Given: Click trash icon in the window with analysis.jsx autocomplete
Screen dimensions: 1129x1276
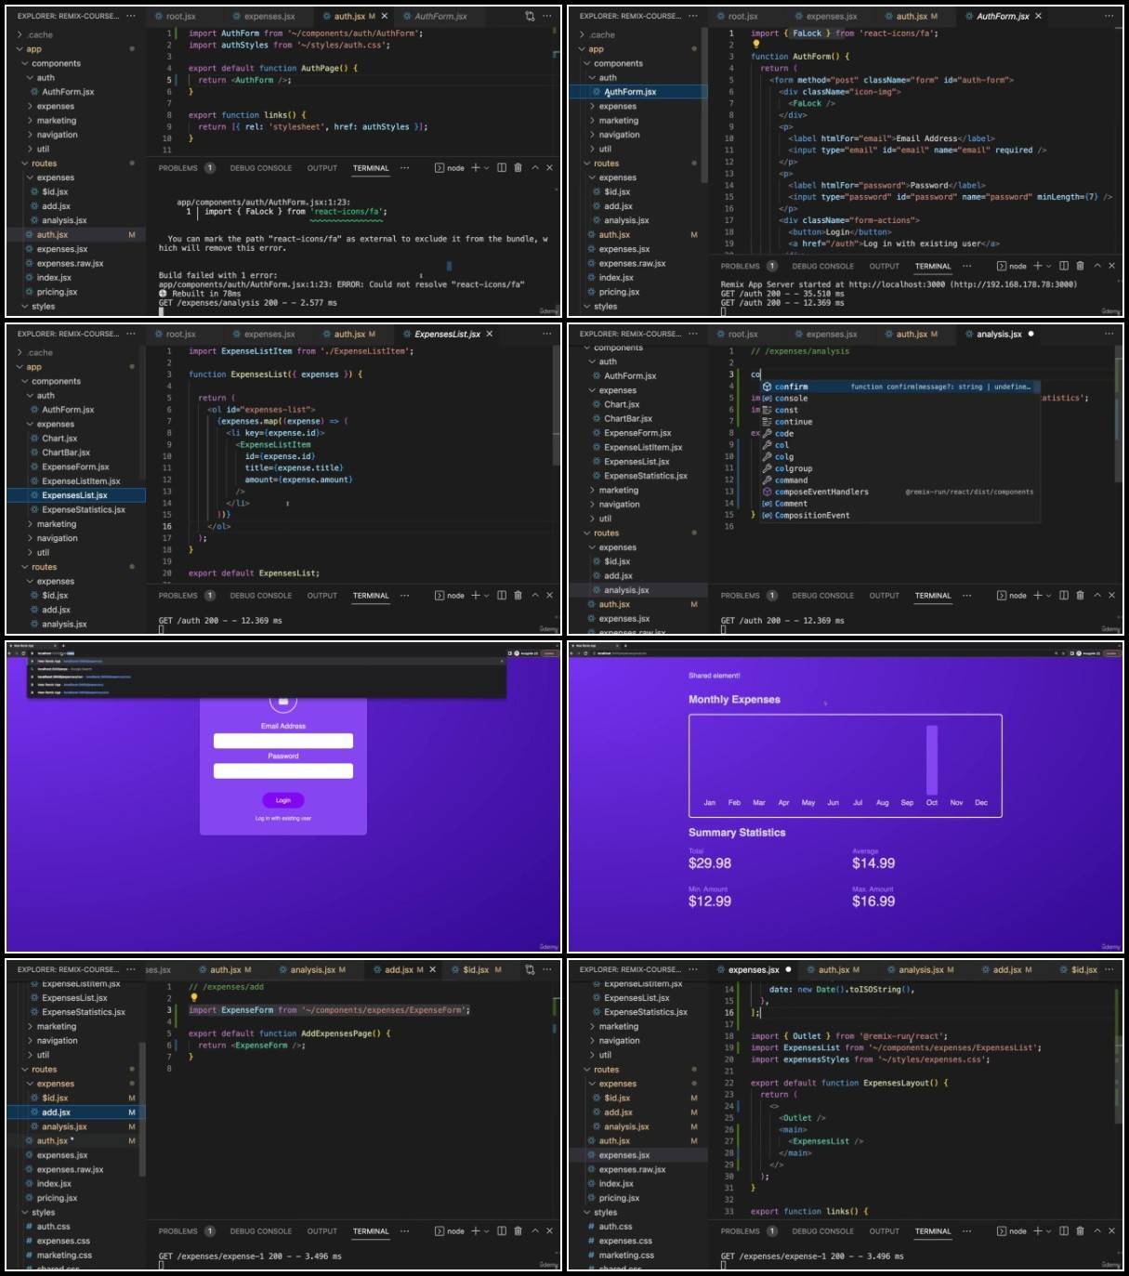Looking at the screenshot, I should 1080,596.
